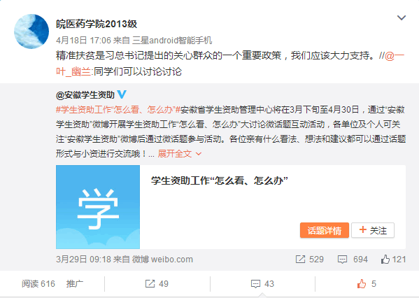Open hashtag 学生资助工作"怎么看、怎么办" topic
Image resolution: width=419 pixels, height=298 pixels.
coord(118,110)
